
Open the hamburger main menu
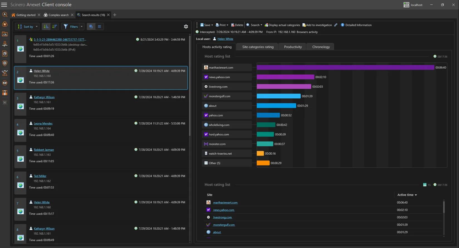4,5
